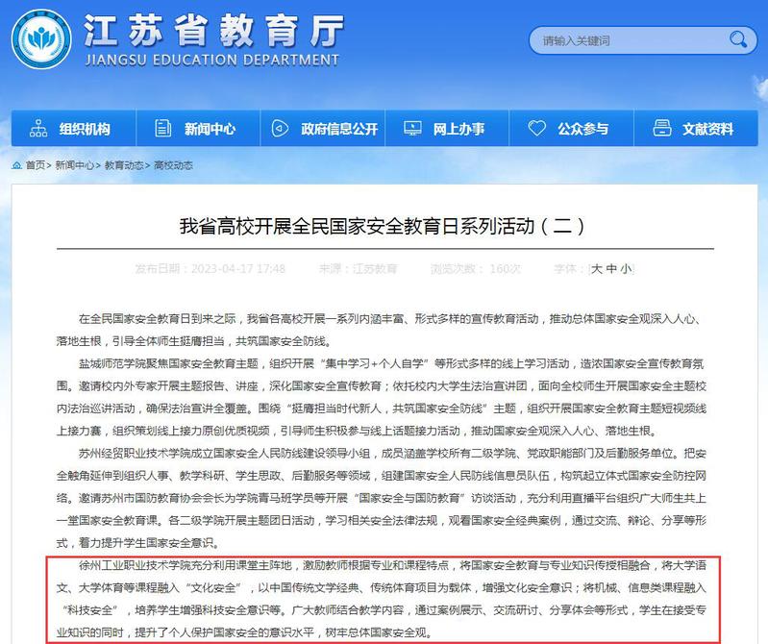Open the 政府信息公开 navigation menu
Viewport: 768px width, 644px height.
(x=338, y=129)
